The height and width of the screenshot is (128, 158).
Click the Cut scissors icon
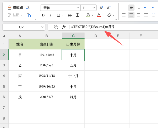pyautogui.click(x=28, y=8)
